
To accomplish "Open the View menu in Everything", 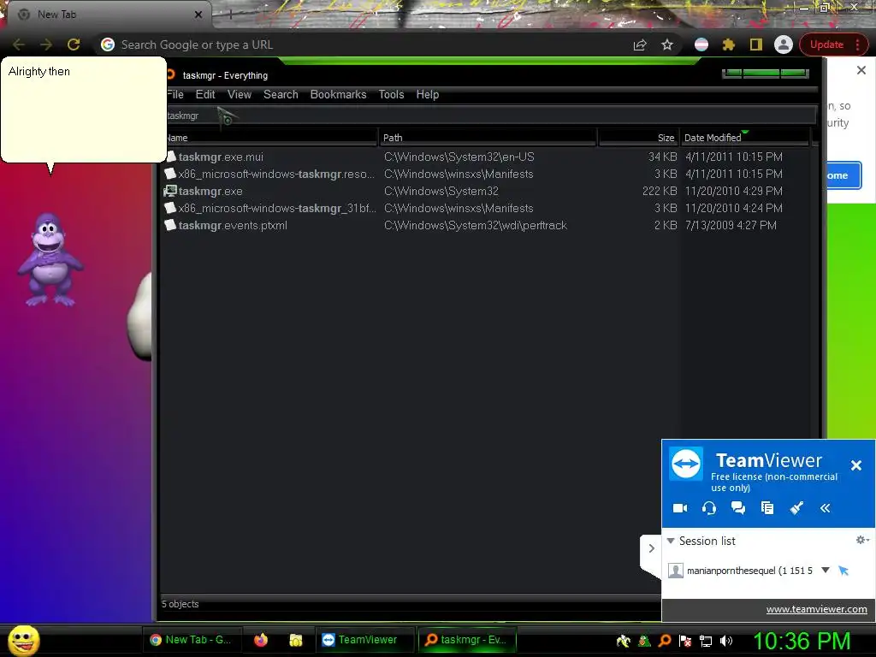I will point(240,94).
